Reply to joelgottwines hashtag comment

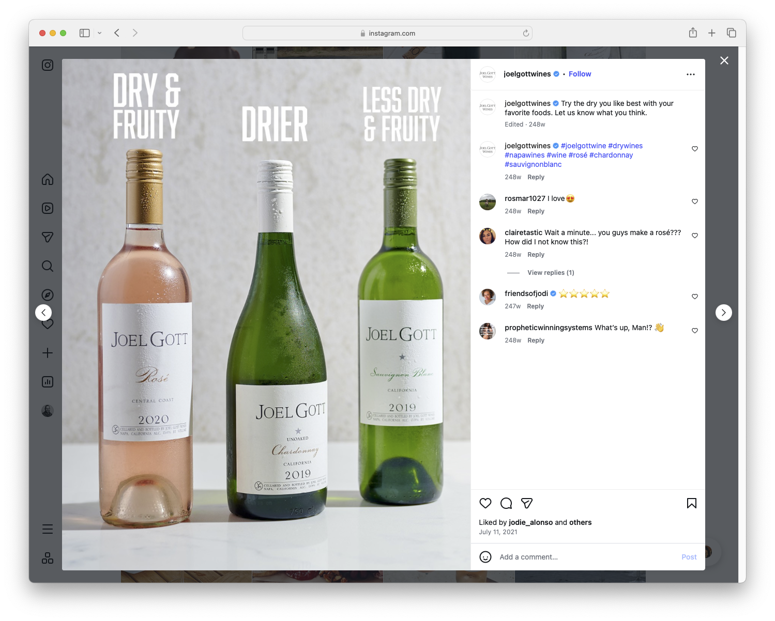(536, 177)
